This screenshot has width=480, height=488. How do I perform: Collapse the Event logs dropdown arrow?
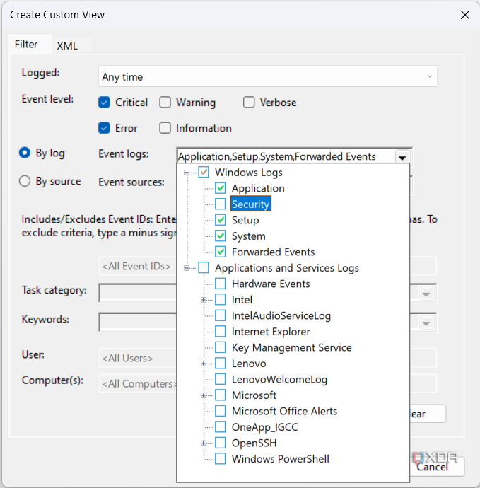click(x=402, y=156)
